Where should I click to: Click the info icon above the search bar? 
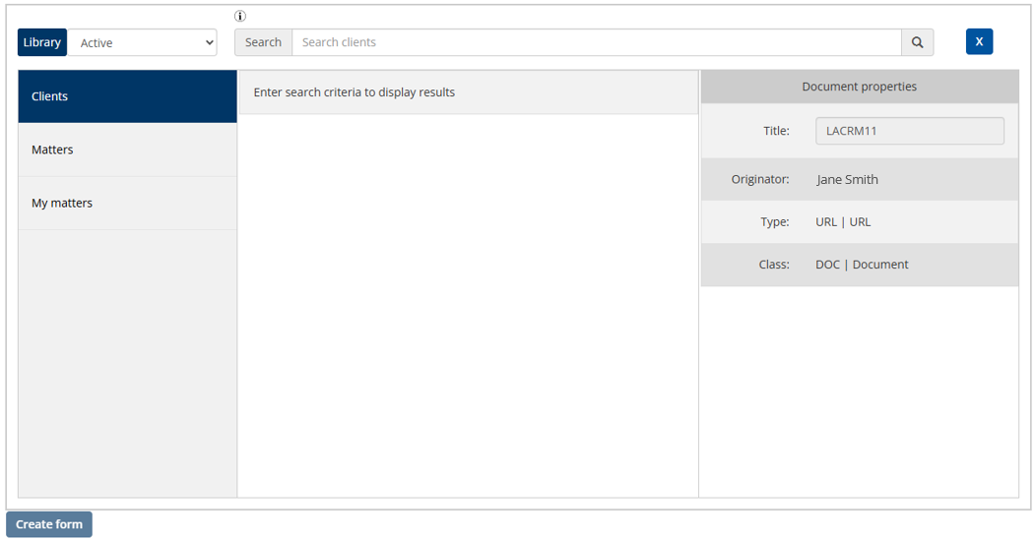point(240,16)
